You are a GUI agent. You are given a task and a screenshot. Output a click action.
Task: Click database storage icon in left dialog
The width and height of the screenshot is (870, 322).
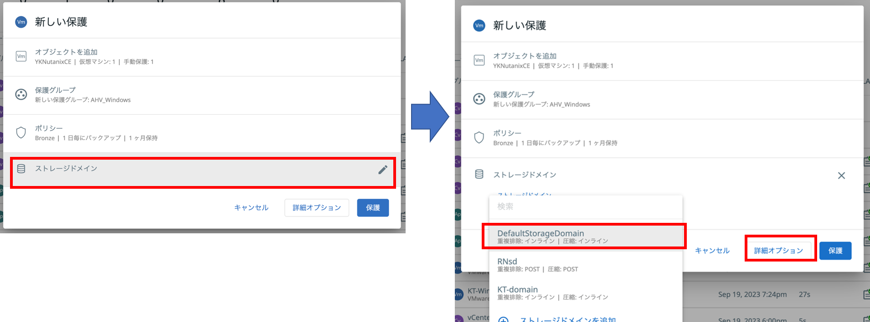21,169
